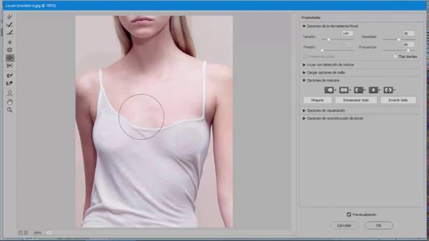
Task: Expand Opciones de reconstrucción de pincel
Action: (304, 118)
